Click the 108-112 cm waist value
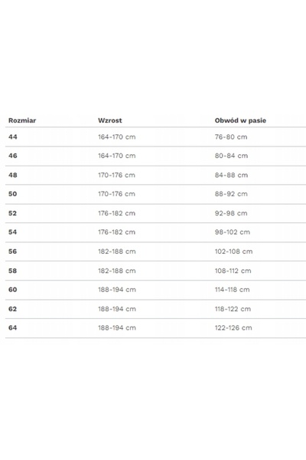 coord(233,271)
